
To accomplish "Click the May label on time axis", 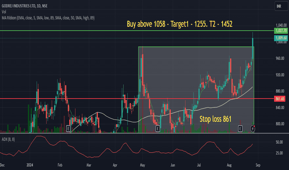I will click(142, 165).
